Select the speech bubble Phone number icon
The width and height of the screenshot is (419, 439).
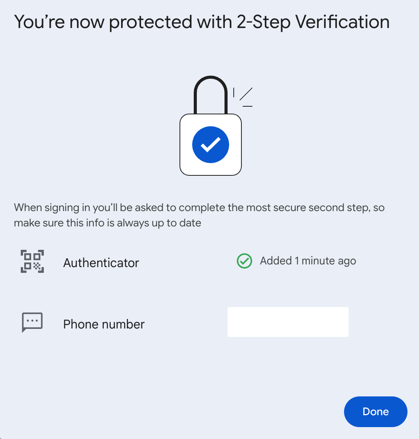32,322
